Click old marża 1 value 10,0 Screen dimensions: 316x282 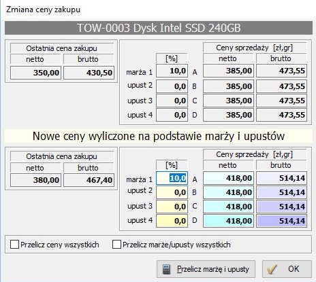pyautogui.click(x=172, y=71)
